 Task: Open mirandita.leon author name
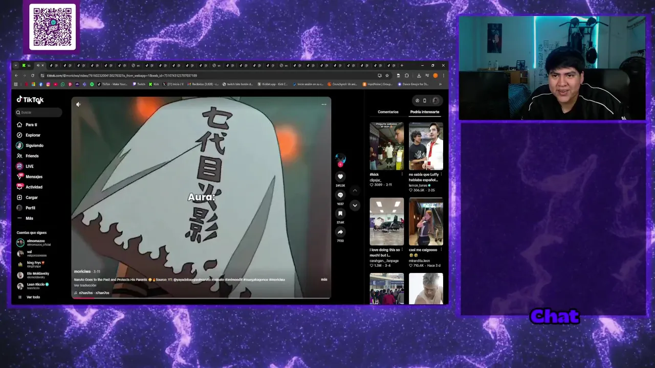click(x=419, y=261)
